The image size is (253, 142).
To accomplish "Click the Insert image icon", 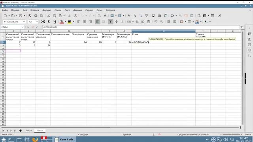I will pos(153,16).
